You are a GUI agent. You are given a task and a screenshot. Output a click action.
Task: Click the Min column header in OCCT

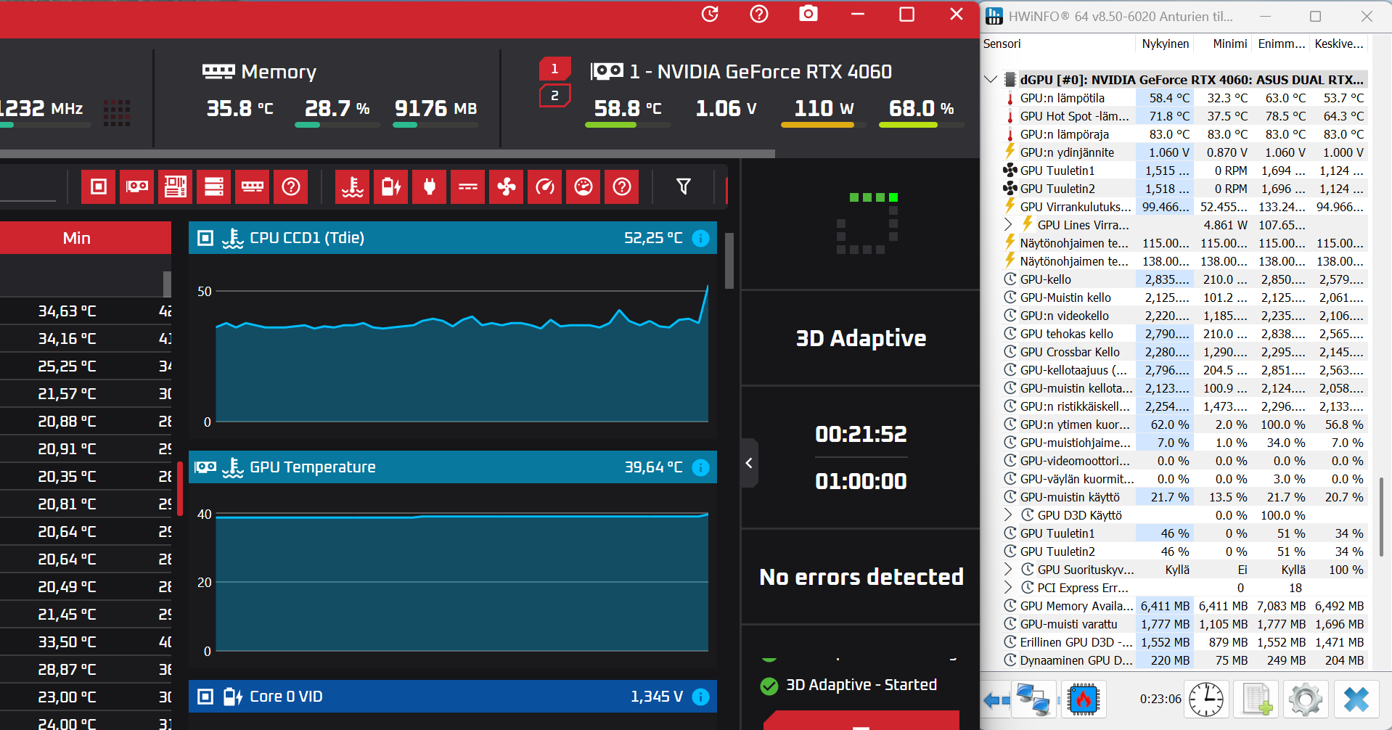[x=77, y=238]
